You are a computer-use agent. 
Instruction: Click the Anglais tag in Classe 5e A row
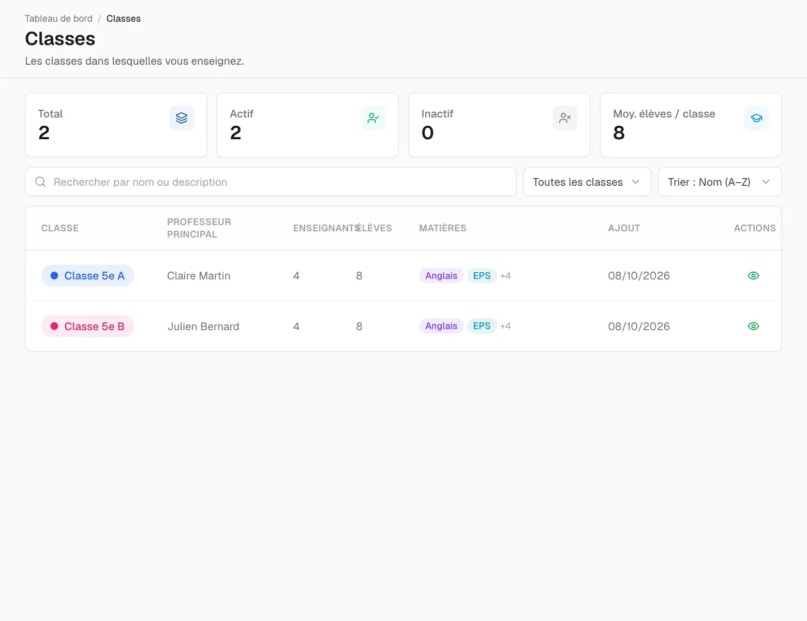441,276
